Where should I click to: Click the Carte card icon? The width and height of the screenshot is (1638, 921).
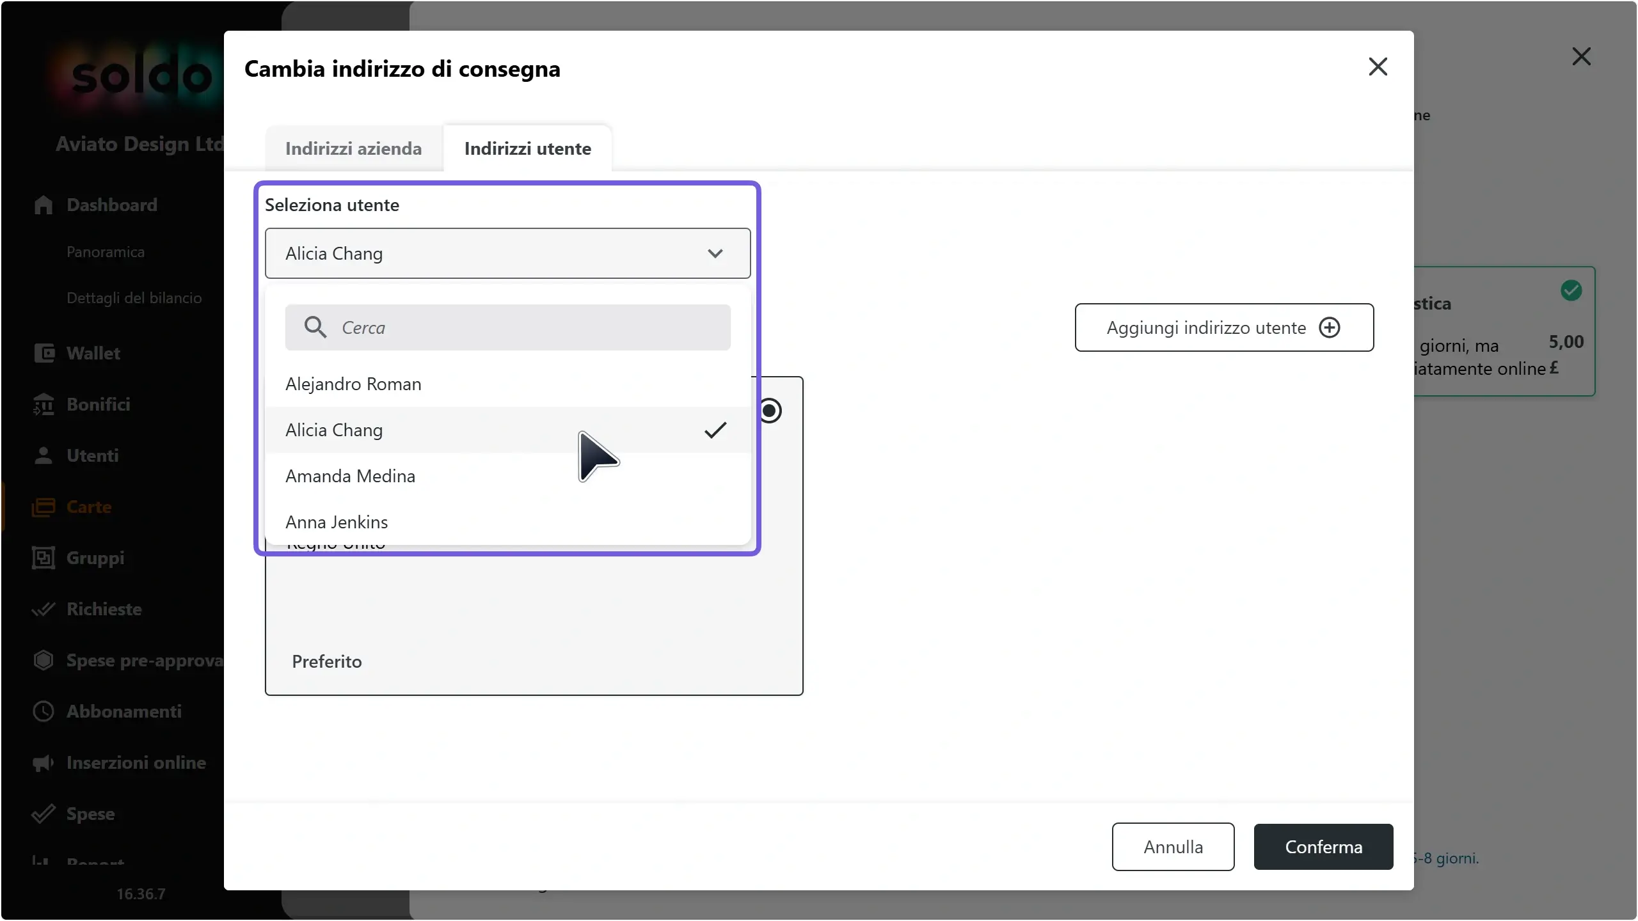[44, 507]
